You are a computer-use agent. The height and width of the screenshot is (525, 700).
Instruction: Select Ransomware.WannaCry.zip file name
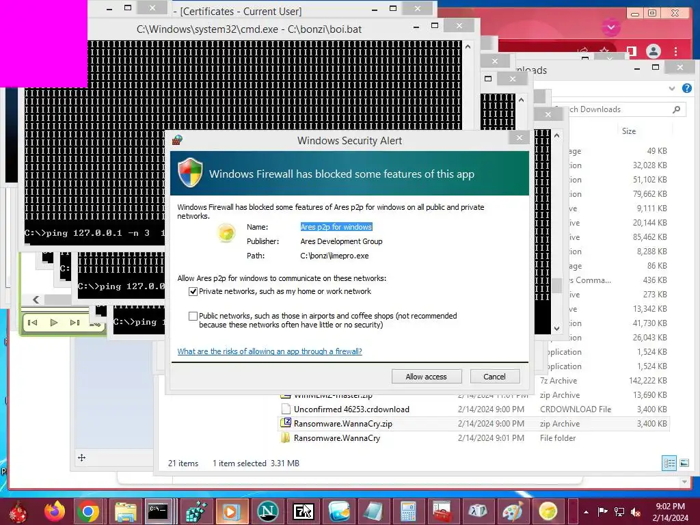(343, 424)
